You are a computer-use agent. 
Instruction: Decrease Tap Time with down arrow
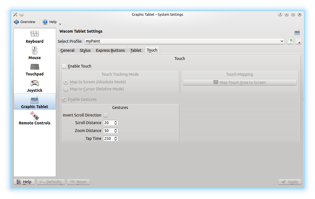(116, 140)
